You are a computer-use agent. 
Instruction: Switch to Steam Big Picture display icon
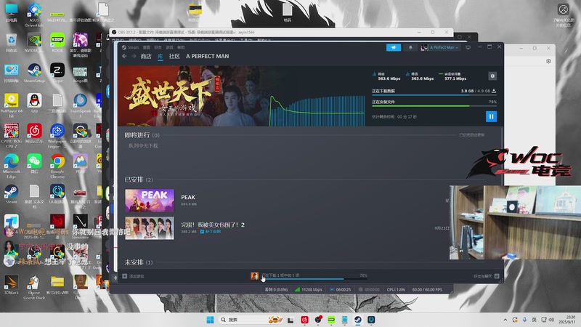click(x=468, y=47)
